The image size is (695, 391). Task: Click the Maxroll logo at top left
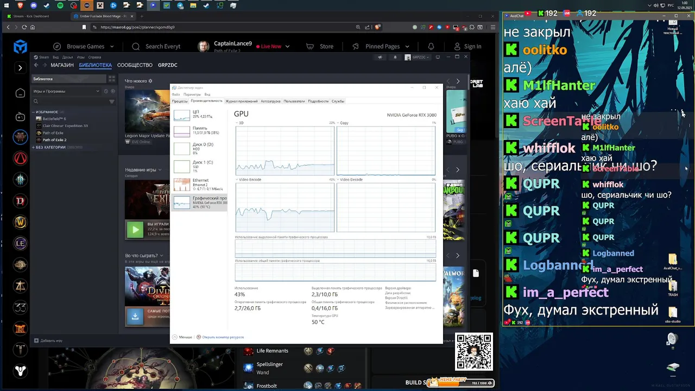click(20, 47)
